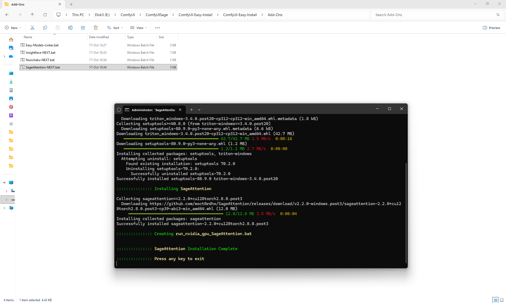The width and height of the screenshot is (506, 303).
Task: Open the Sort dropdown menu
Action: point(115,28)
